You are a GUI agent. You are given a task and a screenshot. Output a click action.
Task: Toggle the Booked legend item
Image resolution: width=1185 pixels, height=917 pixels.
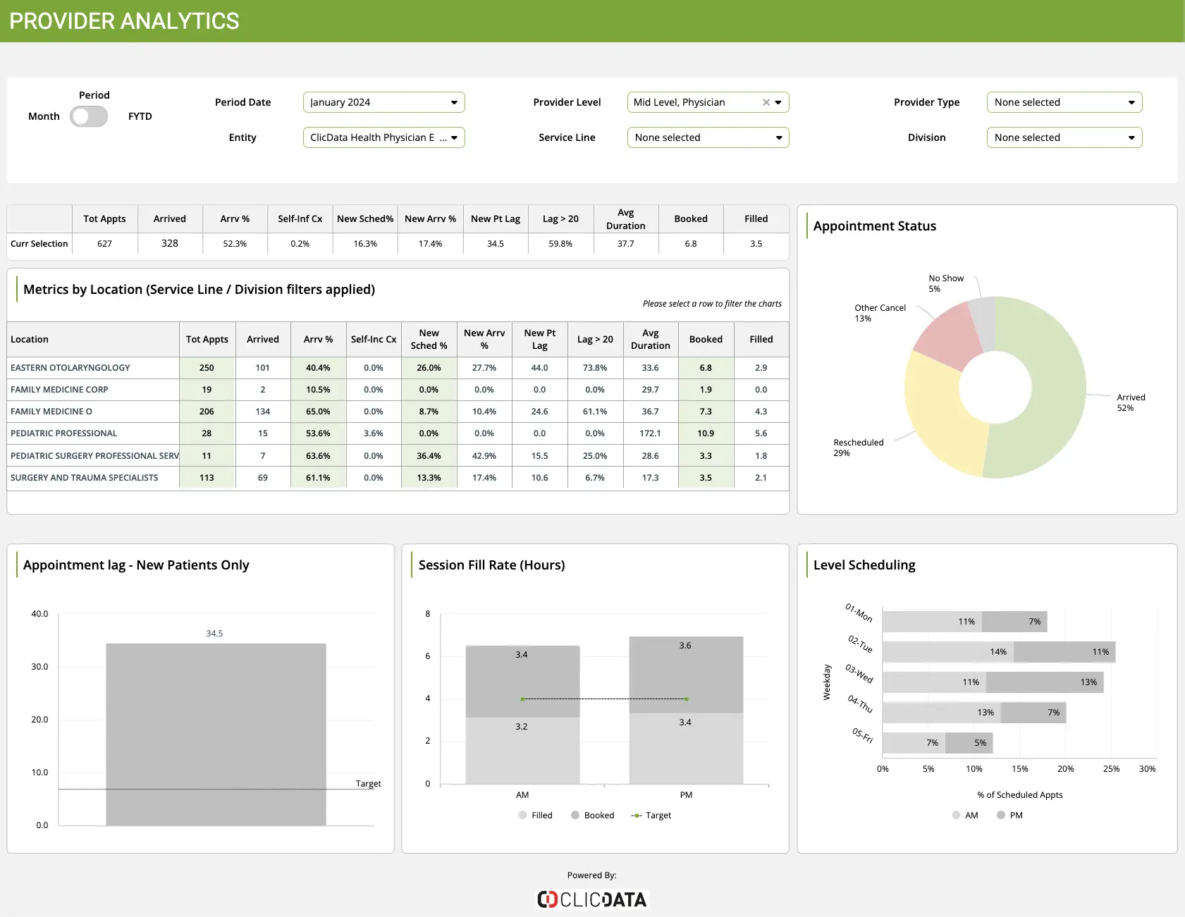coord(576,816)
